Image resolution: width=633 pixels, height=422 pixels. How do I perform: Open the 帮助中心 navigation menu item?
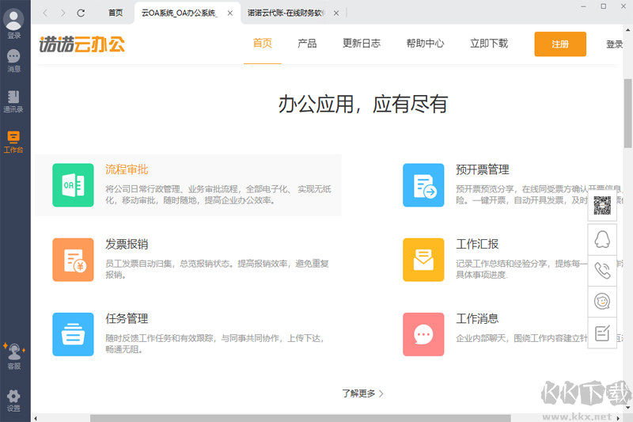pos(425,44)
